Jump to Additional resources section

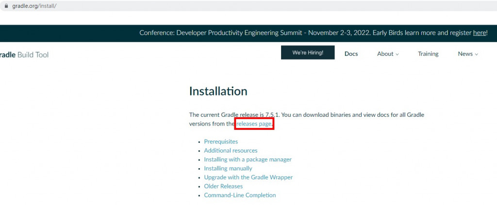tap(231, 151)
